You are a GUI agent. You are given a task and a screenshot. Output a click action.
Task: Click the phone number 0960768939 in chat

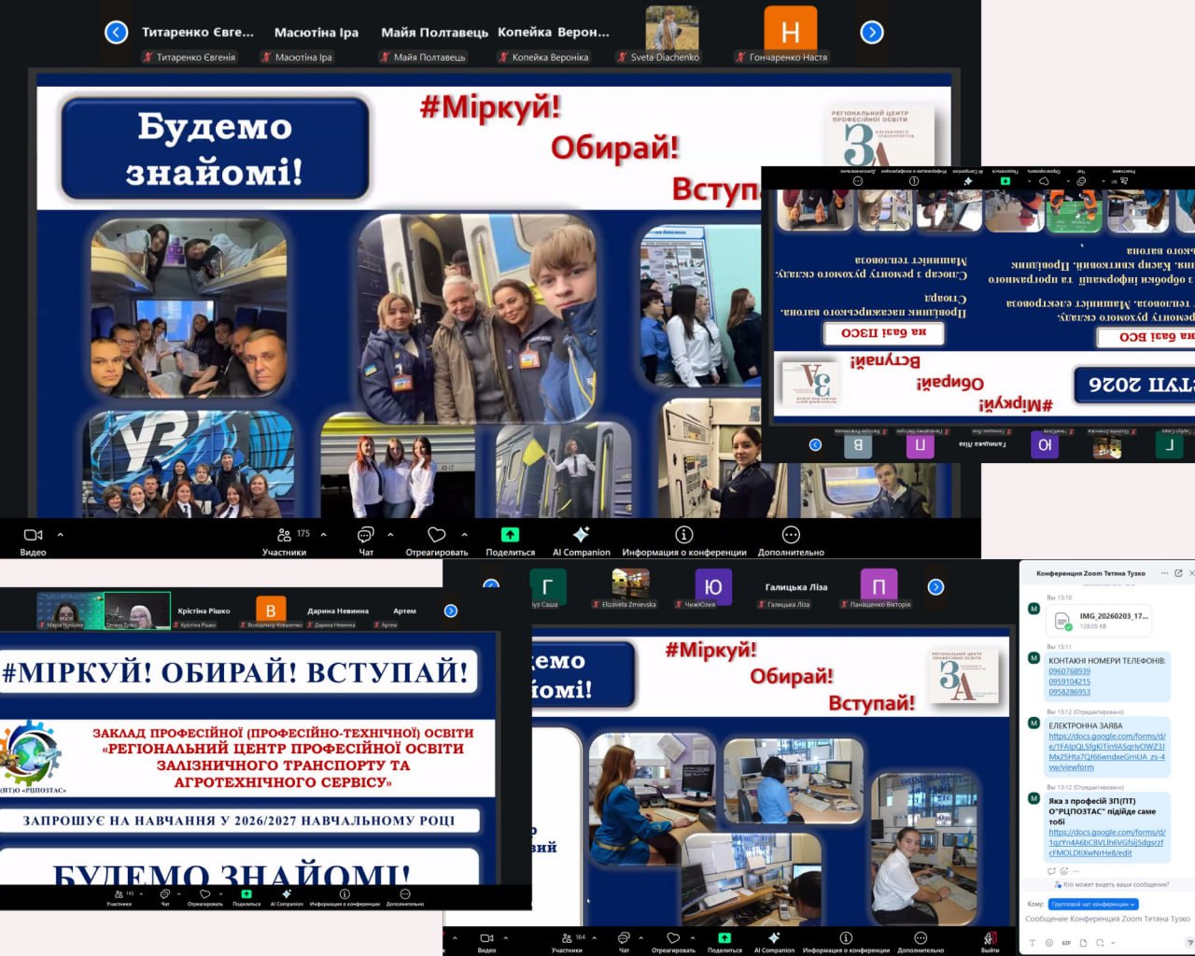[x=1069, y=671]
